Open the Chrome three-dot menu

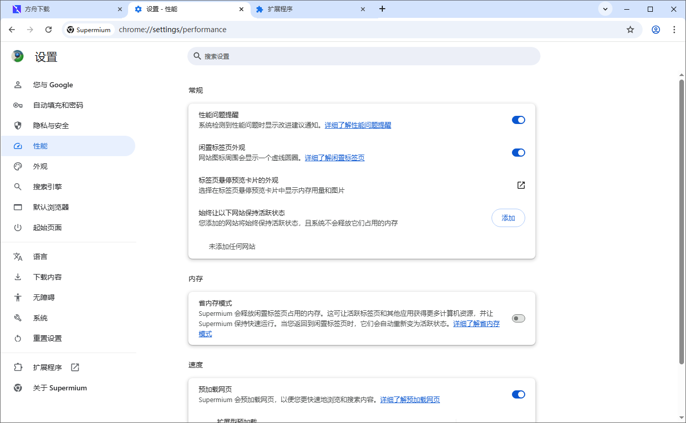tap(675, 30)
